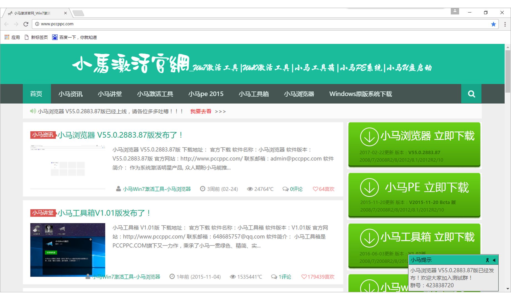Click the download arrow icon for 小马工具箱
This screenshot has width=511, height=300.
click(x=369, y=238)
